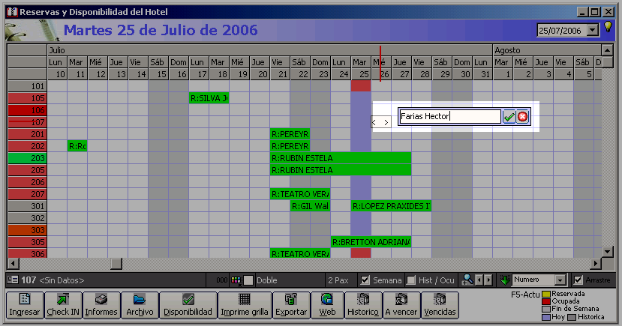Toggle the Semana checkbox
Image resolution: width=622 pixels, height=326 pixels.
[365, 280]
